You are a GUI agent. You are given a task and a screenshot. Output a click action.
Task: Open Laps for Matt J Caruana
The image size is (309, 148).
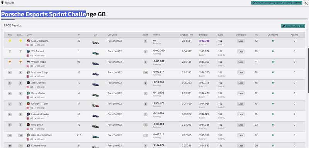click(x=241, y=41)
